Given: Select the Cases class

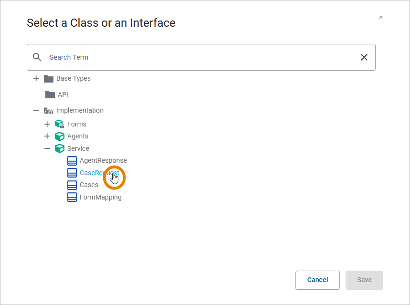Looking at the screenshot, I should [x=89, y=185].
